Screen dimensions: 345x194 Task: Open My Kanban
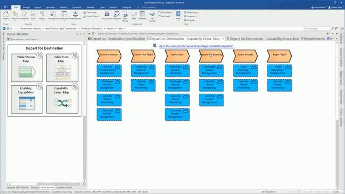point(165,12)
